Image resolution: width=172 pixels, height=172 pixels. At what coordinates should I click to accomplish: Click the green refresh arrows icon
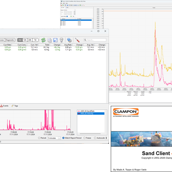point(43,40)
